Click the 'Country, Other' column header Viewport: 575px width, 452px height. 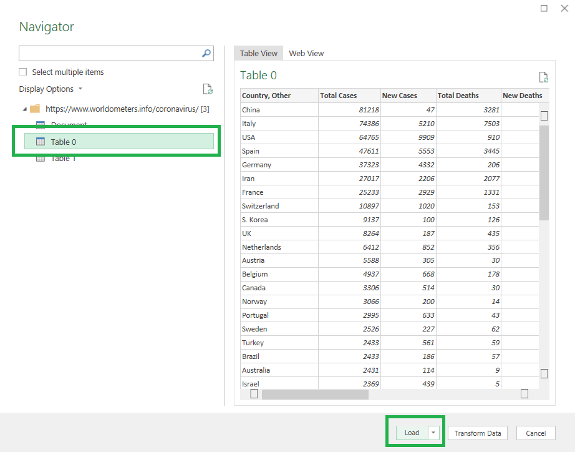tap(279, 96)
